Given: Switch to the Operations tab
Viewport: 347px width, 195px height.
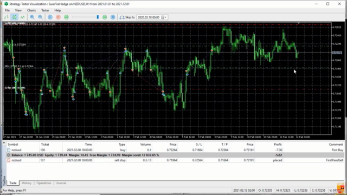Looking at the screenshot, I should (44, 183).
